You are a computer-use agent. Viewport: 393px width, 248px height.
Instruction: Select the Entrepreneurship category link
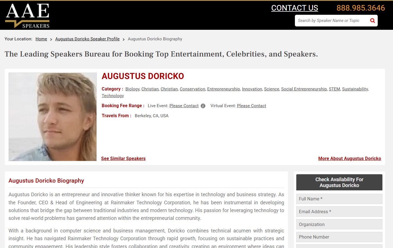pos(223,89)
